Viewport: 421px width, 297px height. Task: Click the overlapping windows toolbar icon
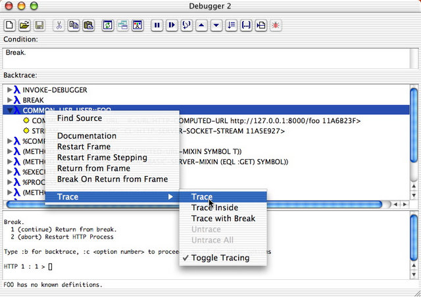123,26
